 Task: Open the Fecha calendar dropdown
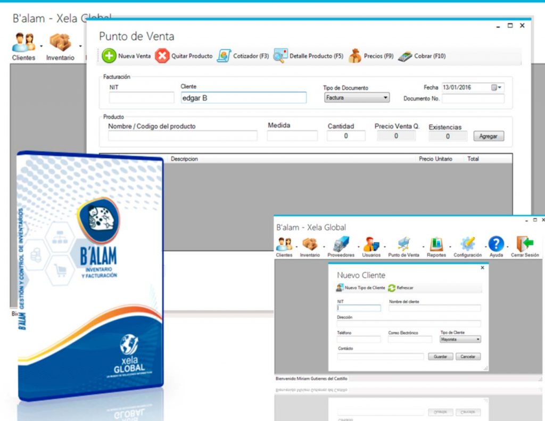click(x=496, y=88)
